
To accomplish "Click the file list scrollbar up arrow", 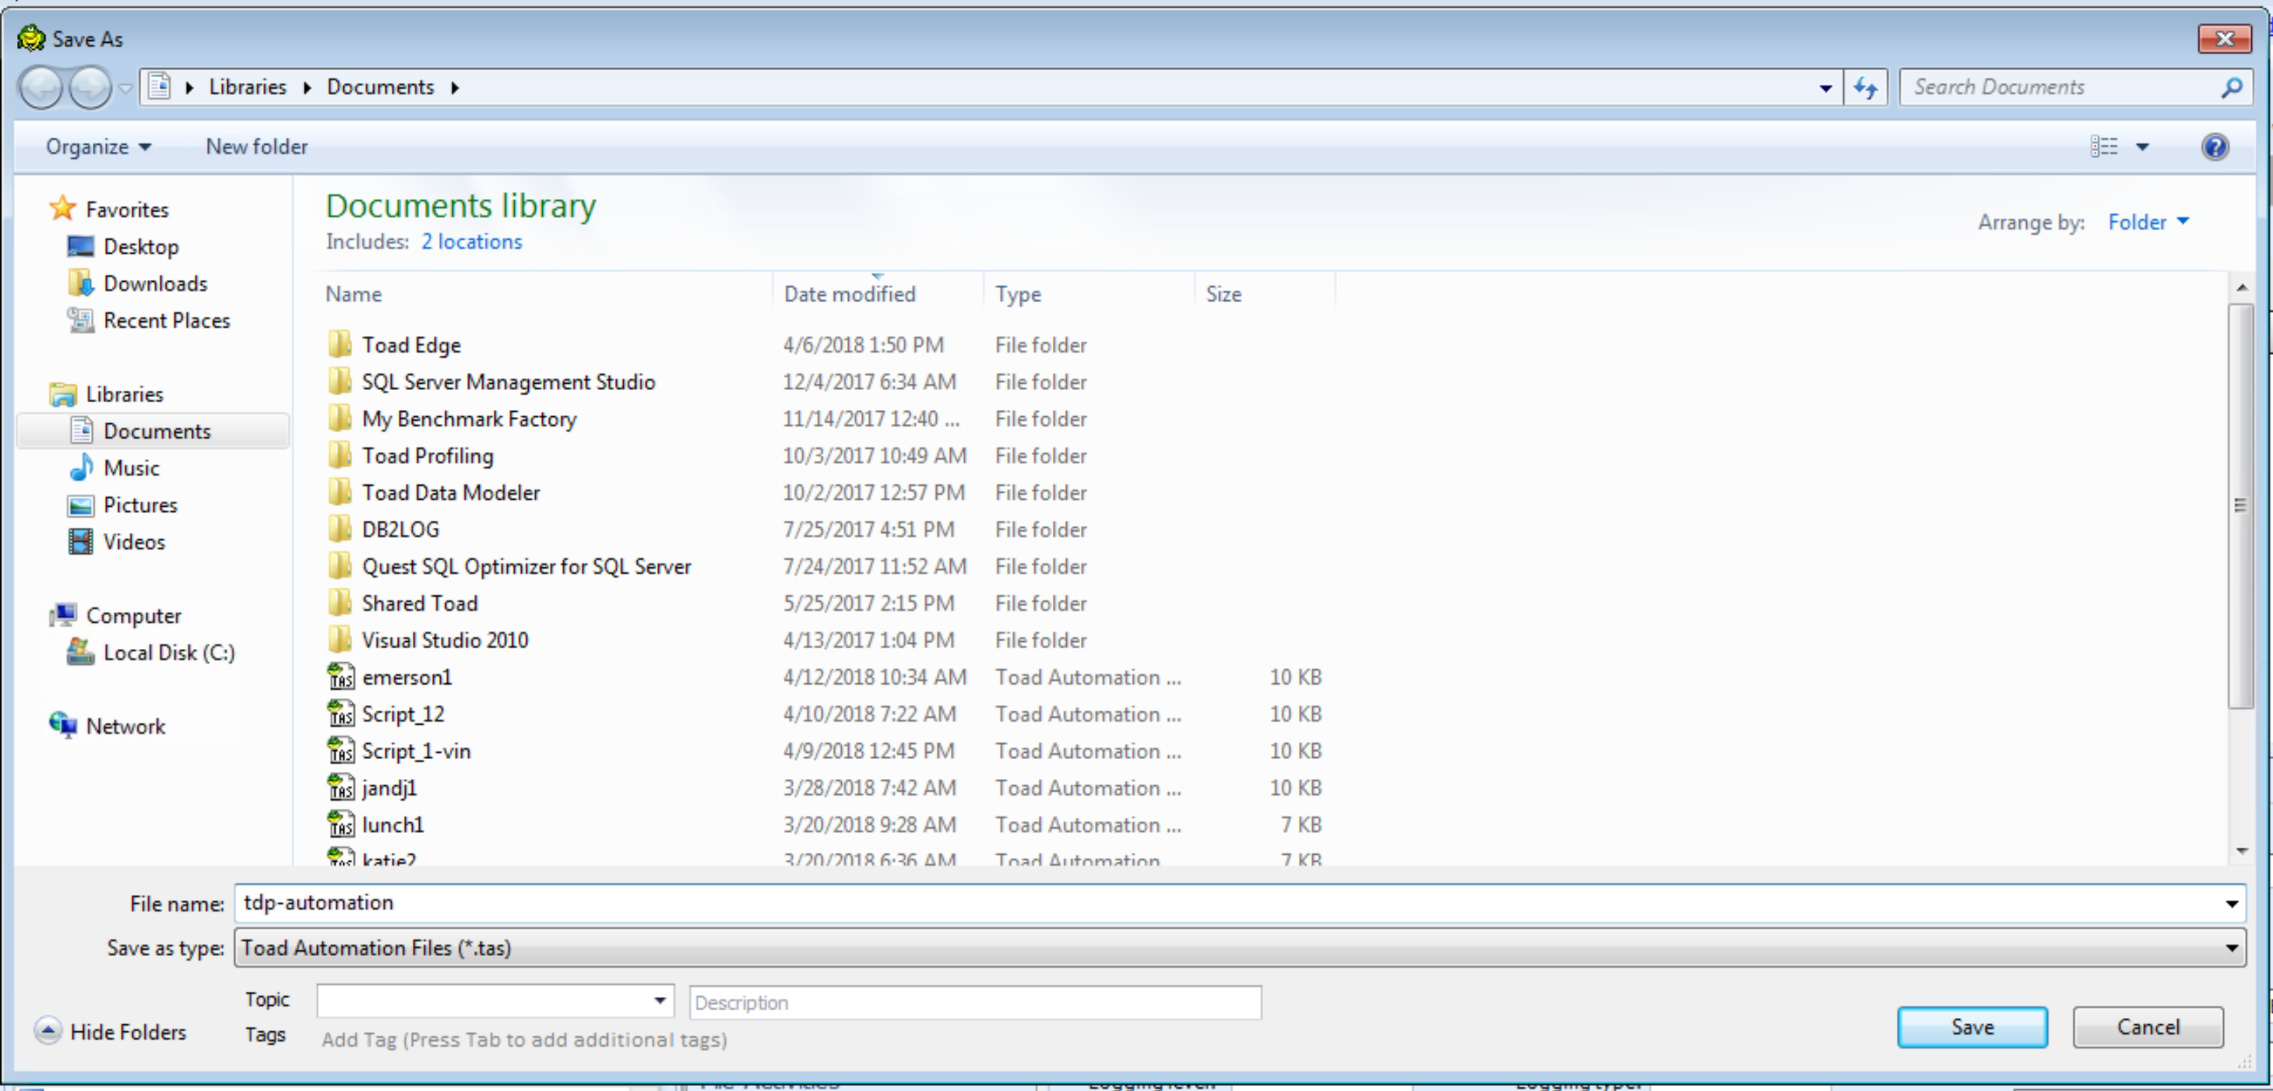I will pos(2241,288).
